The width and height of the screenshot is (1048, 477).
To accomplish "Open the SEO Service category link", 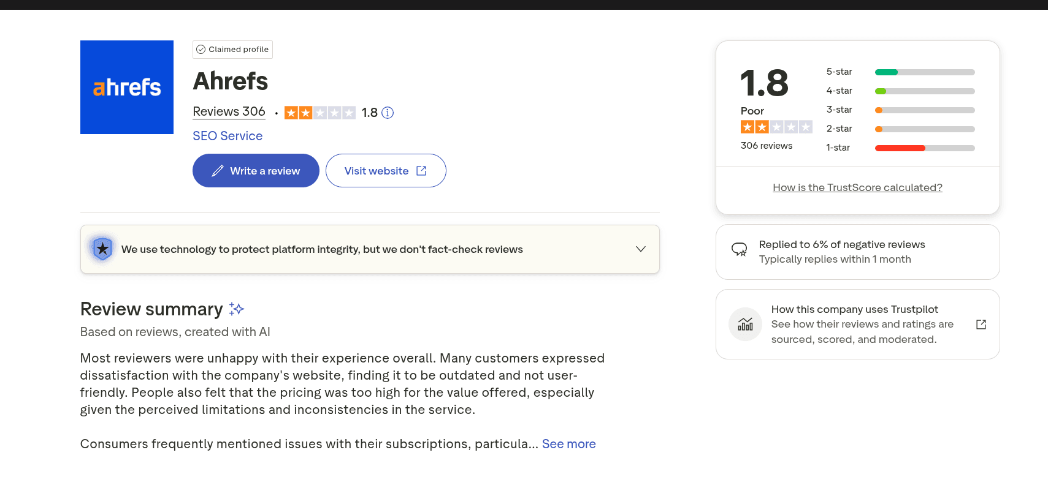I will (228, 136).
